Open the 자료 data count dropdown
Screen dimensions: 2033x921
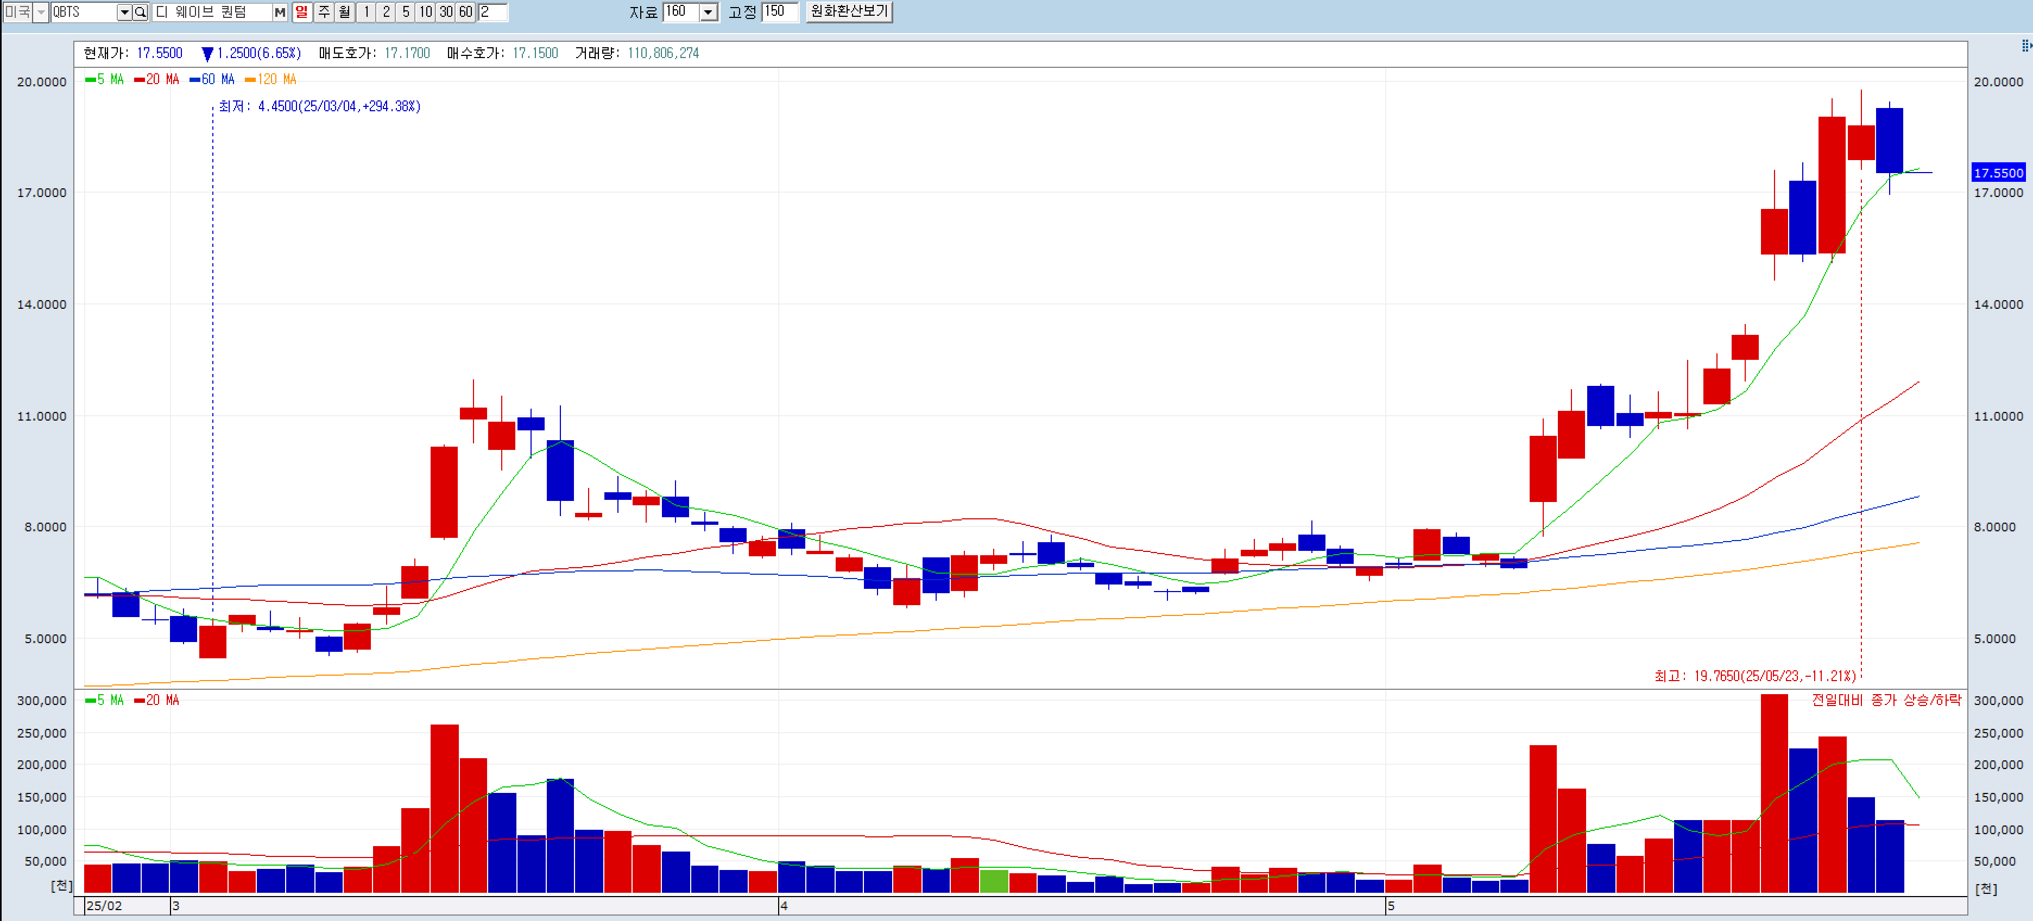point(708,12)
